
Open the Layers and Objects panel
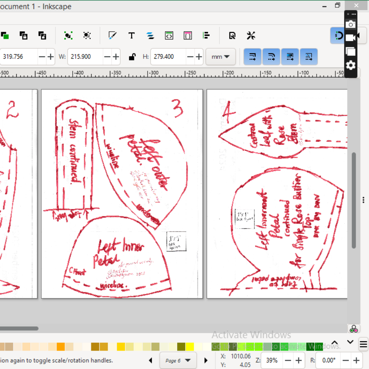click(150, 36)
